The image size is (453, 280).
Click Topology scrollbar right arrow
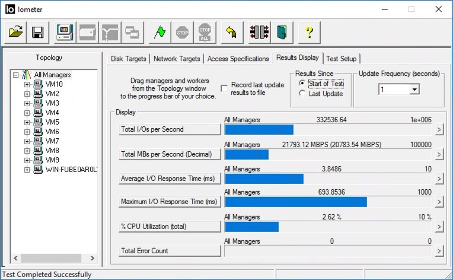coord(92,258)
